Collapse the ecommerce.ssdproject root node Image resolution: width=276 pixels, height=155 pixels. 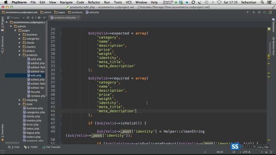(x=6, y=22)
